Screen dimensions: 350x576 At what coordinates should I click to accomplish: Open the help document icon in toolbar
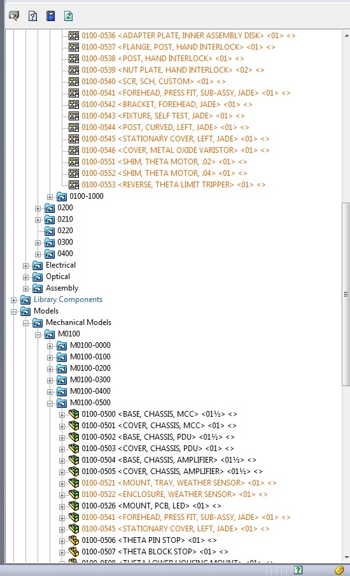(32, 16)
